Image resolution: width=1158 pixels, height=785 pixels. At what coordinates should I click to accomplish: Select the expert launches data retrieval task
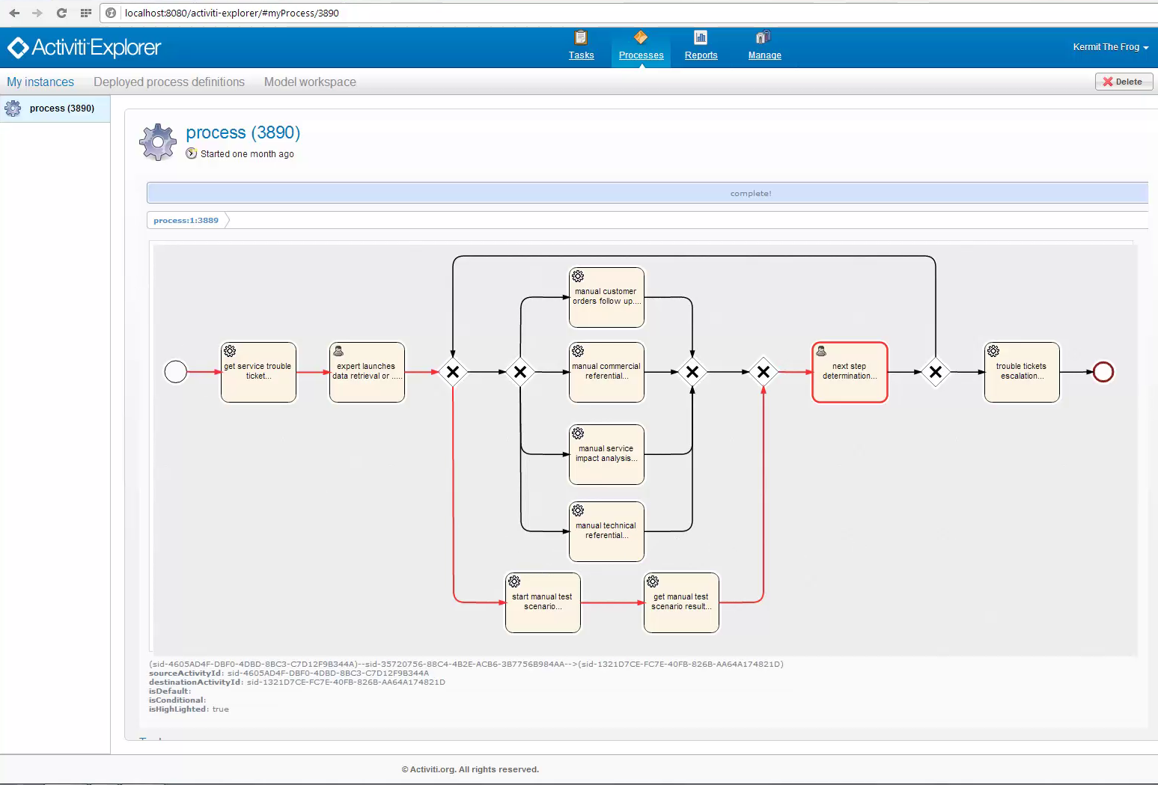367,372
